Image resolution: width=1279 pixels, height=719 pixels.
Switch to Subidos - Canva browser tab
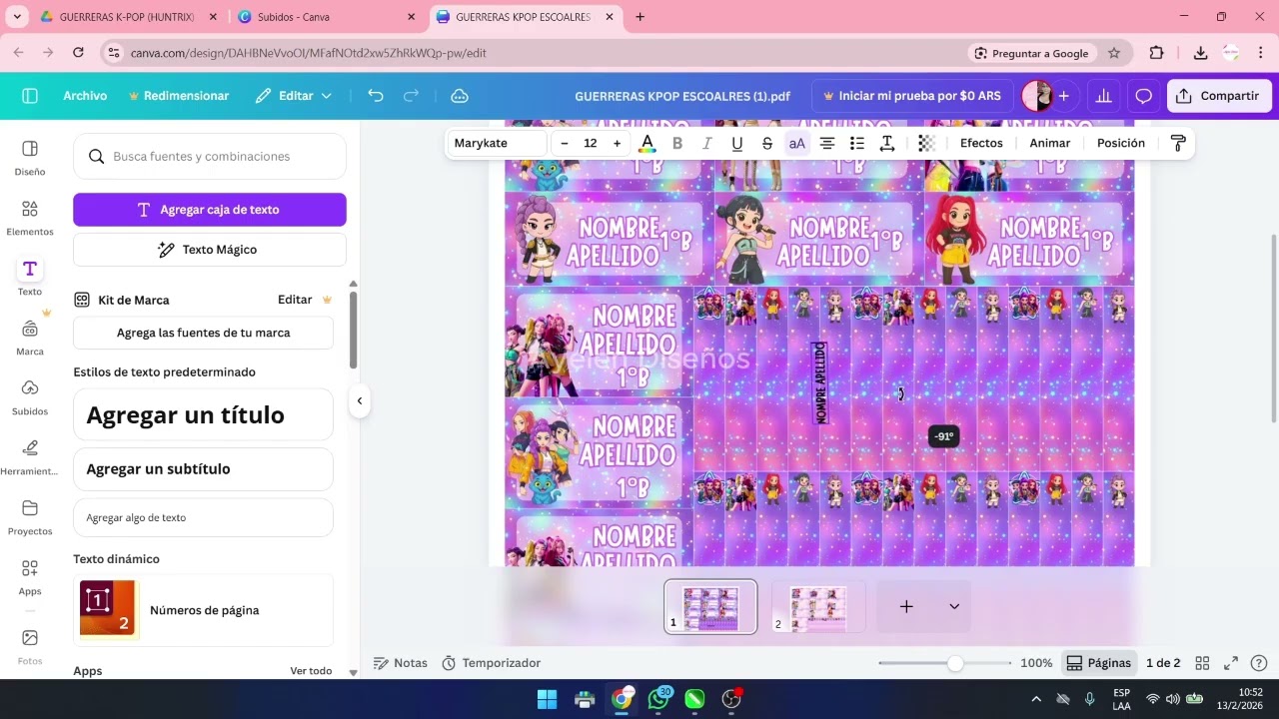pyautogui.click(x=328, y=17)
